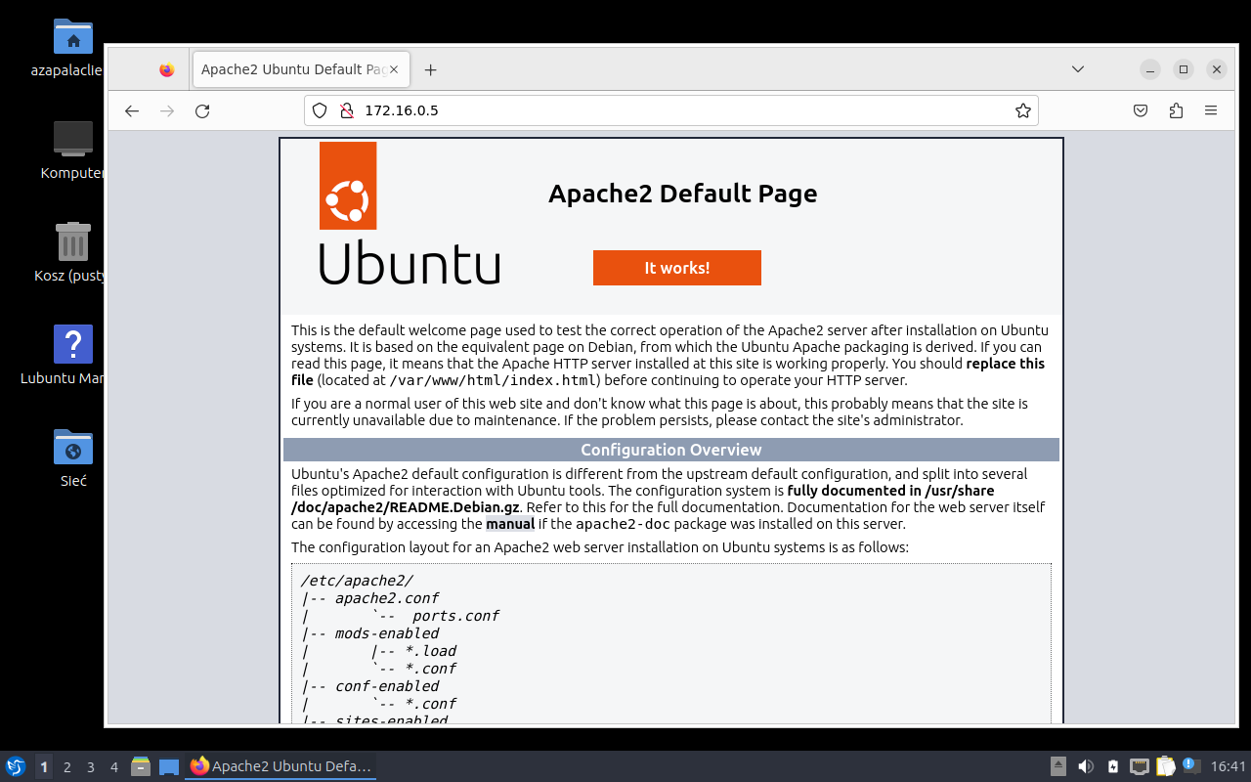Open the removable media eject tray icon
The height and width of the screenshot is (782, 1251).
pyautogui.click(x=1058, y=766)
